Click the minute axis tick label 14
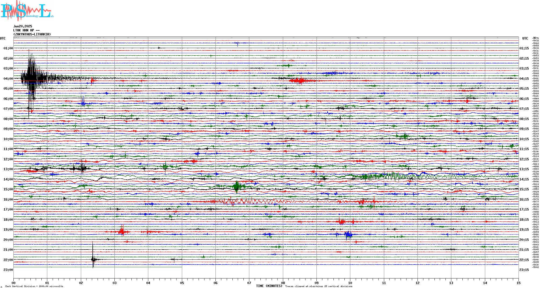This screenshot has height=290, width=540. pos(485,283)
